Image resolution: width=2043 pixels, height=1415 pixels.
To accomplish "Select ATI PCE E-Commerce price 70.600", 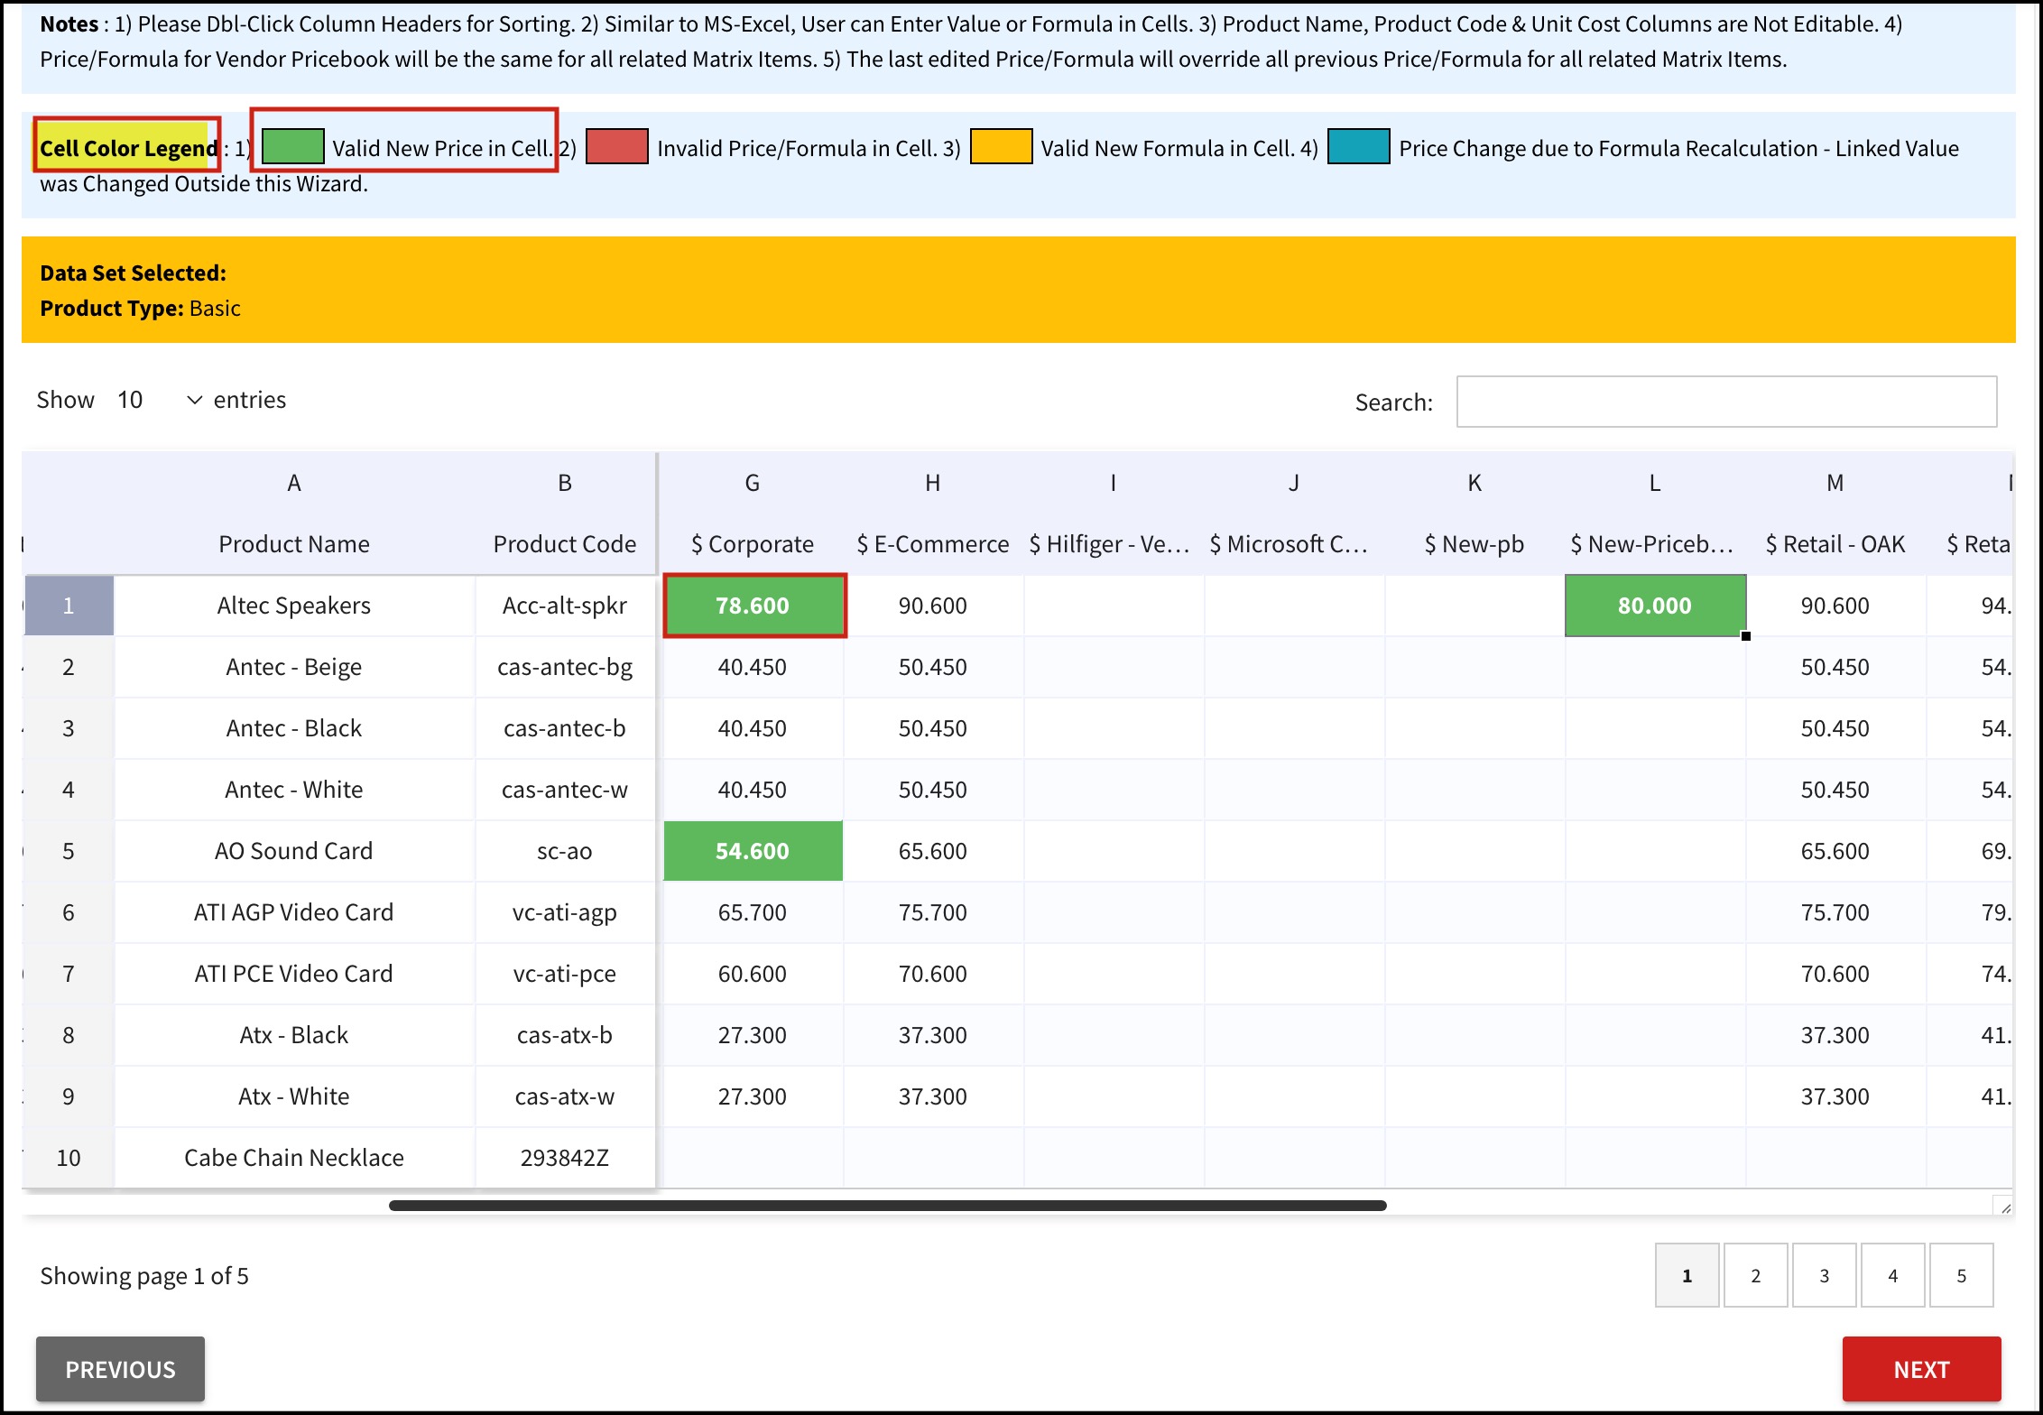I will coord(933,974).
